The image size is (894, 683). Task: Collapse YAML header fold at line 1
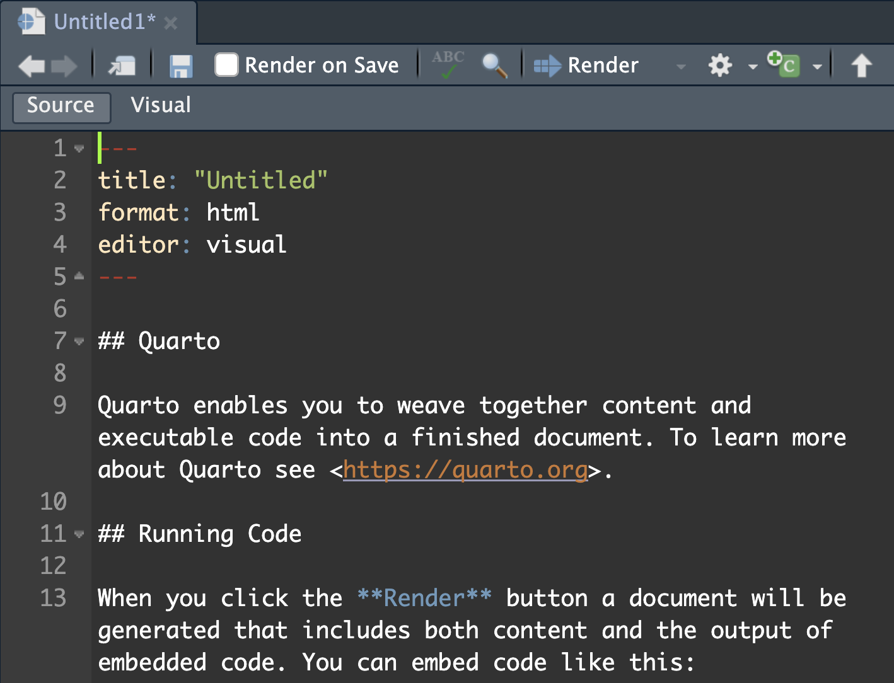[79, 149]
